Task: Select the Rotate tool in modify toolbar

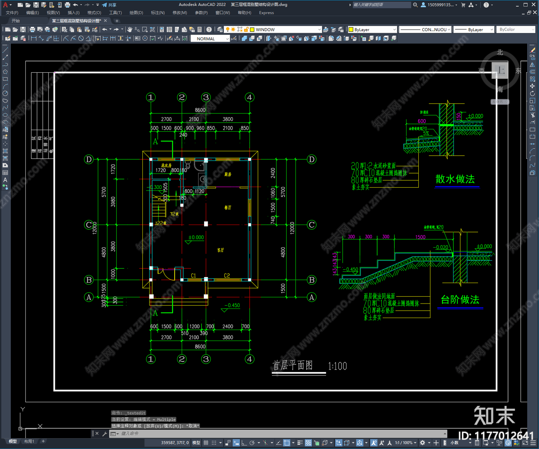Action: [532, 93]
